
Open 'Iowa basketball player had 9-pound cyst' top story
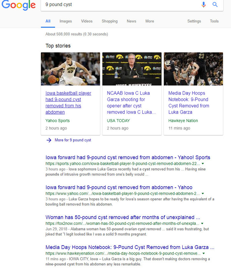point(68,103)
